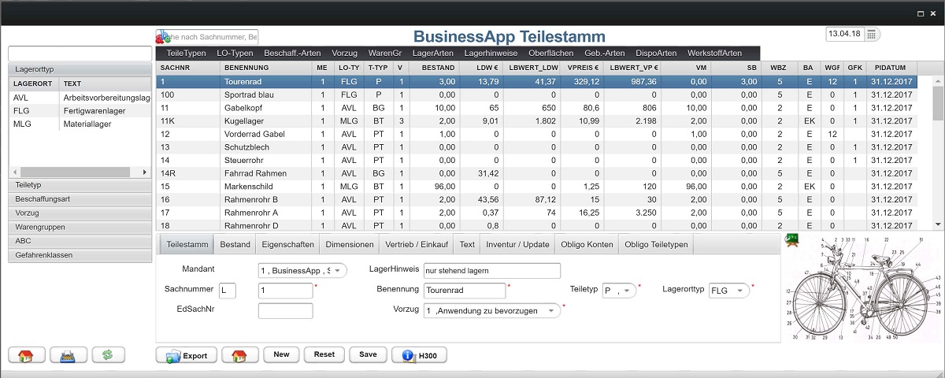Click the table's vertical scrollbar up arrow

(938, 80)
